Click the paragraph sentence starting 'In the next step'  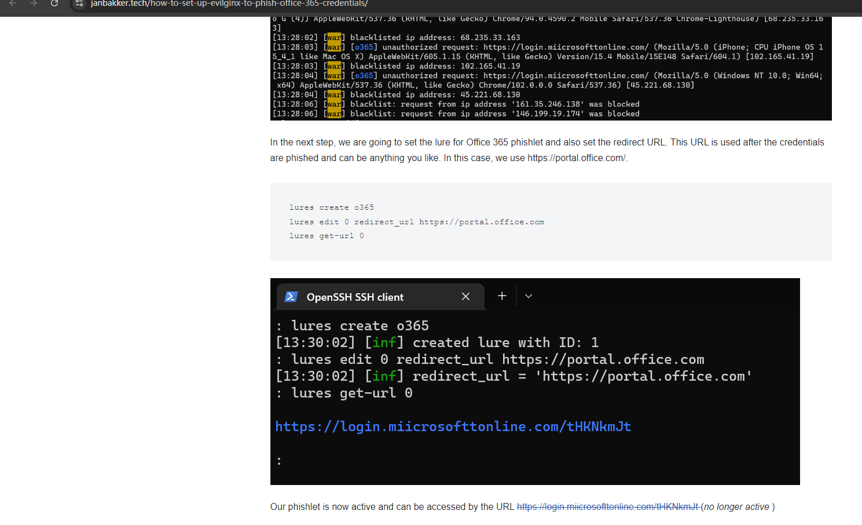pos(547,150)
